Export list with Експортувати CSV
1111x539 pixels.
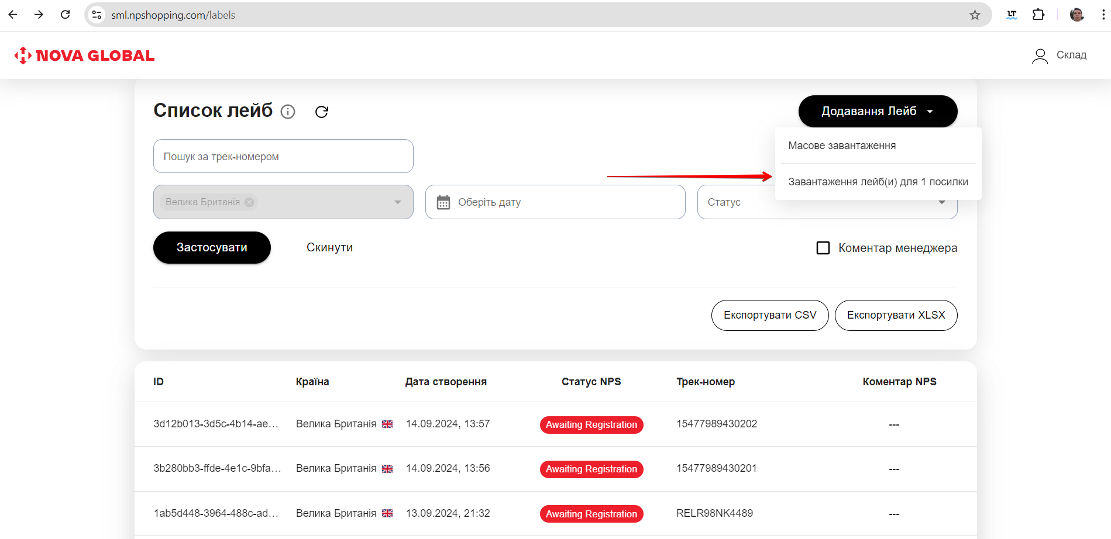tap(770, 315)
